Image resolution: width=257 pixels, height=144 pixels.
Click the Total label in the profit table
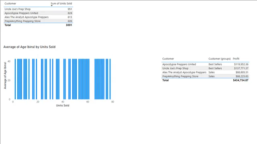[x=165, y=80]
